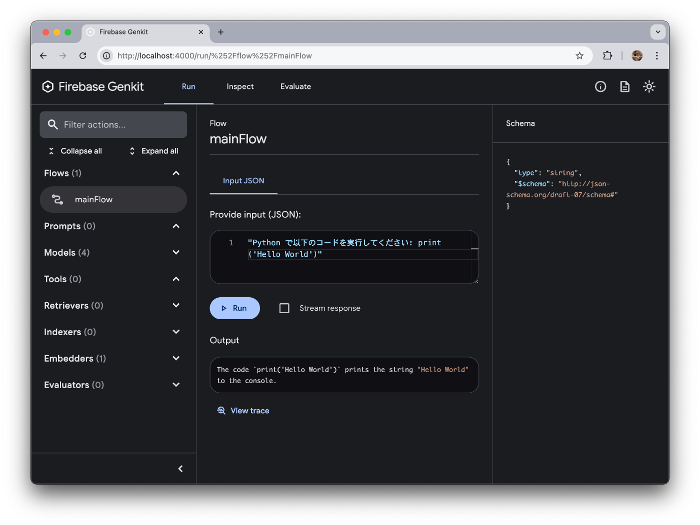The image size is (700, 525).
Task: Switch to the Evaluate tab
Action: pos(295,86)
